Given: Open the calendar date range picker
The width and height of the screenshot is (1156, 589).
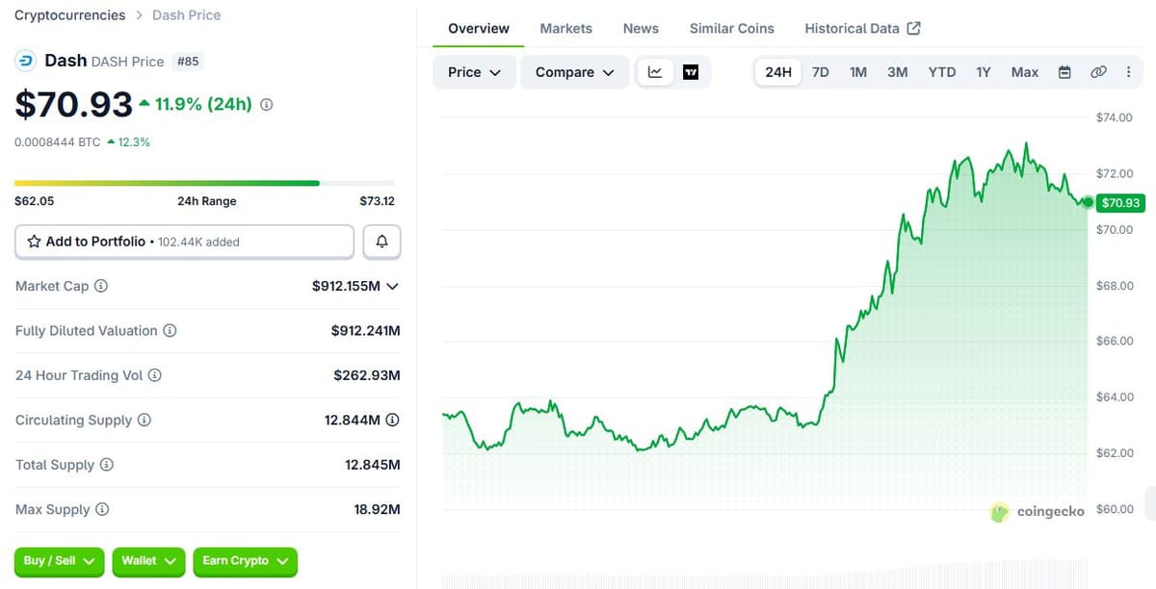Looking at the screenshot, I should [1064, 72].
